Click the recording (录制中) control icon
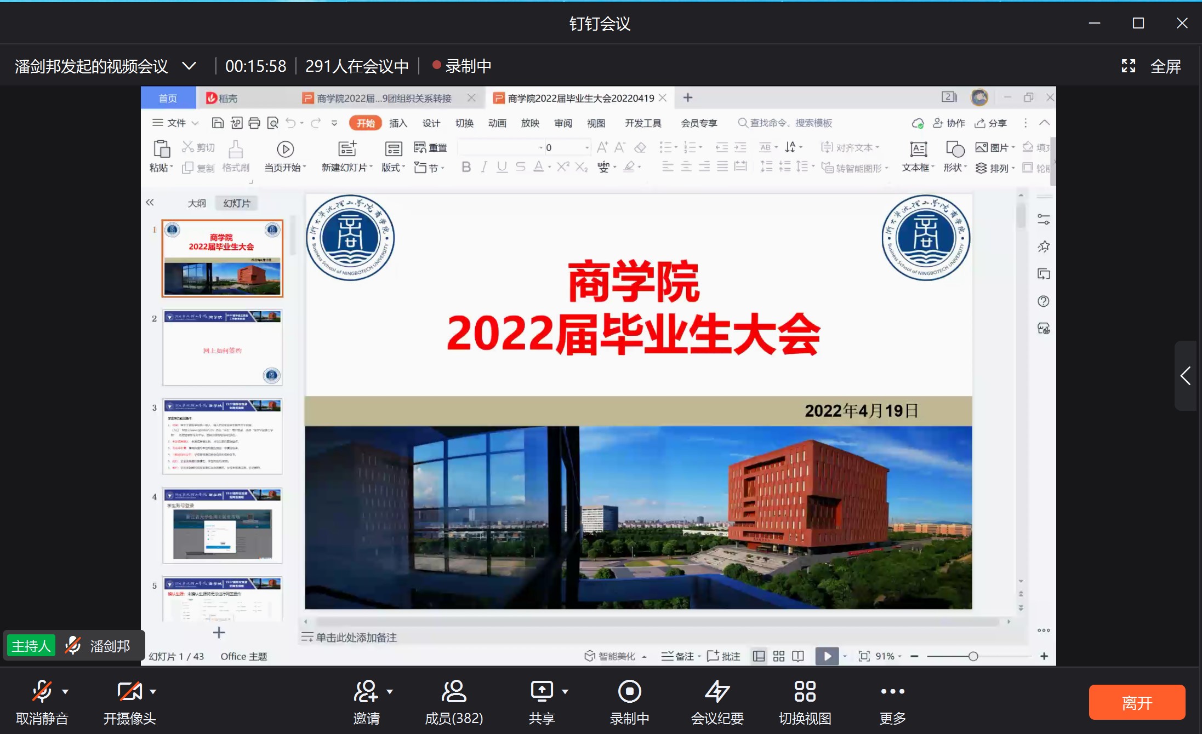This screenshot has width=1202, height=734. point(629,692)
